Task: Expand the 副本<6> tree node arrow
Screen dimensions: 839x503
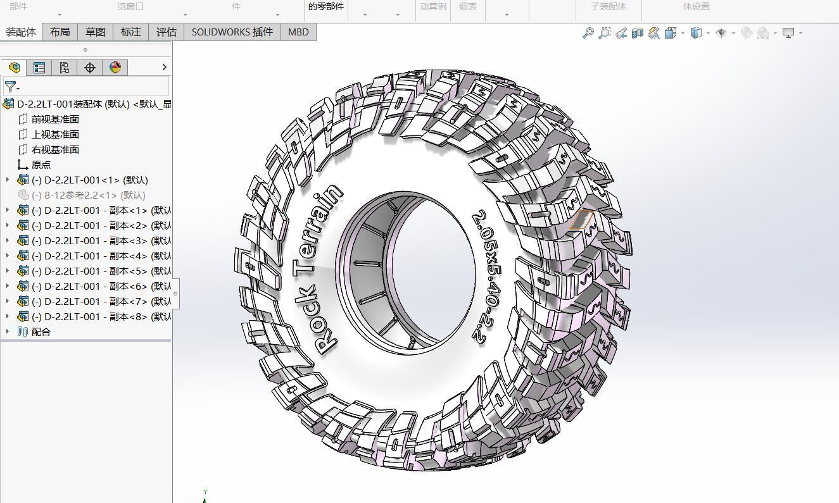Action: tap(8, 286)
